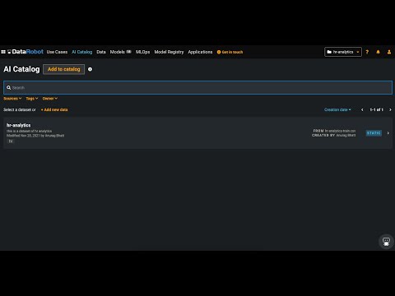The width and height of the screenshot is (395, 296).
Task: Open the hr-analytics project dropdown
Action: (x=343, y=52)
